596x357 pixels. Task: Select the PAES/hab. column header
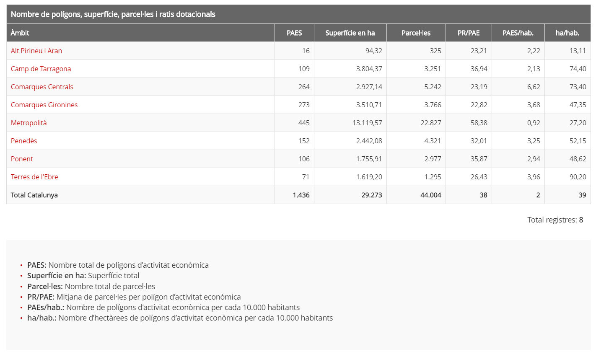pos(518,33)
